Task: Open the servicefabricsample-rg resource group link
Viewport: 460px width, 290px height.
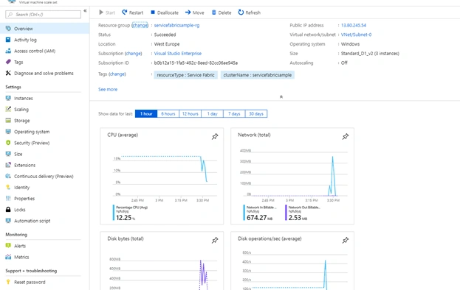Action: [x=176, y=25]
